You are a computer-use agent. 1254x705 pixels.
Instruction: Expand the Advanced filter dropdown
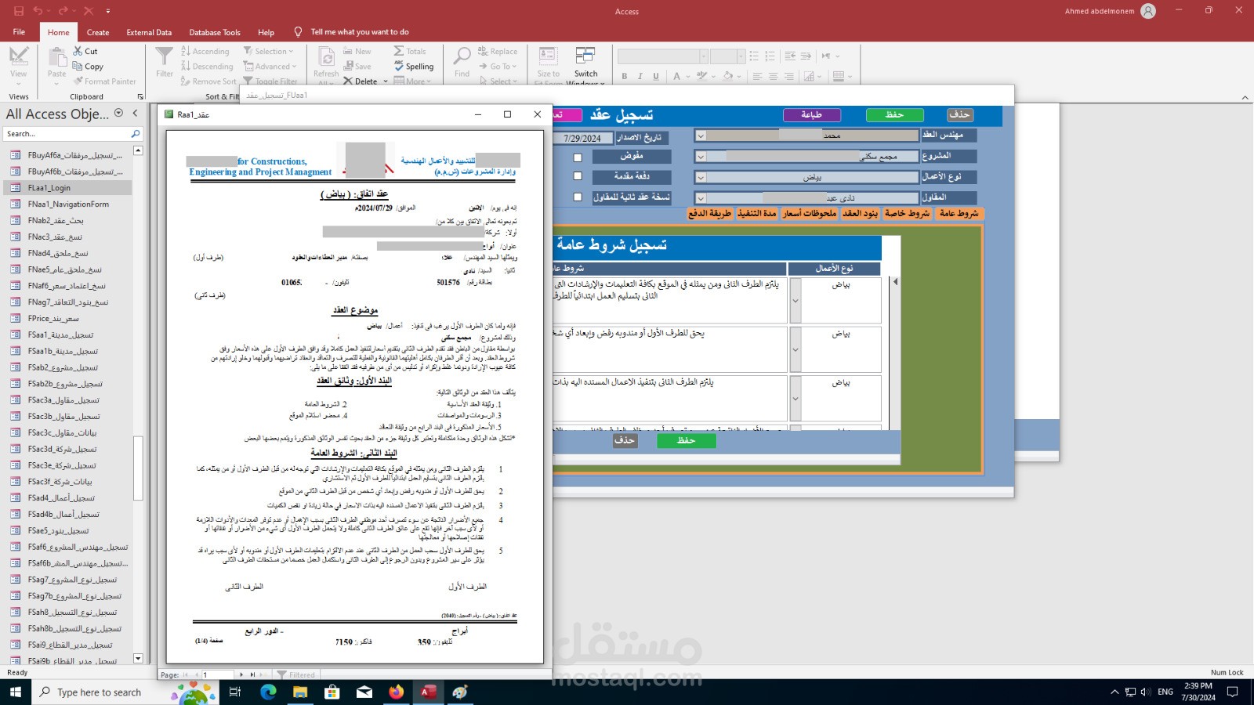pos(294,67)
